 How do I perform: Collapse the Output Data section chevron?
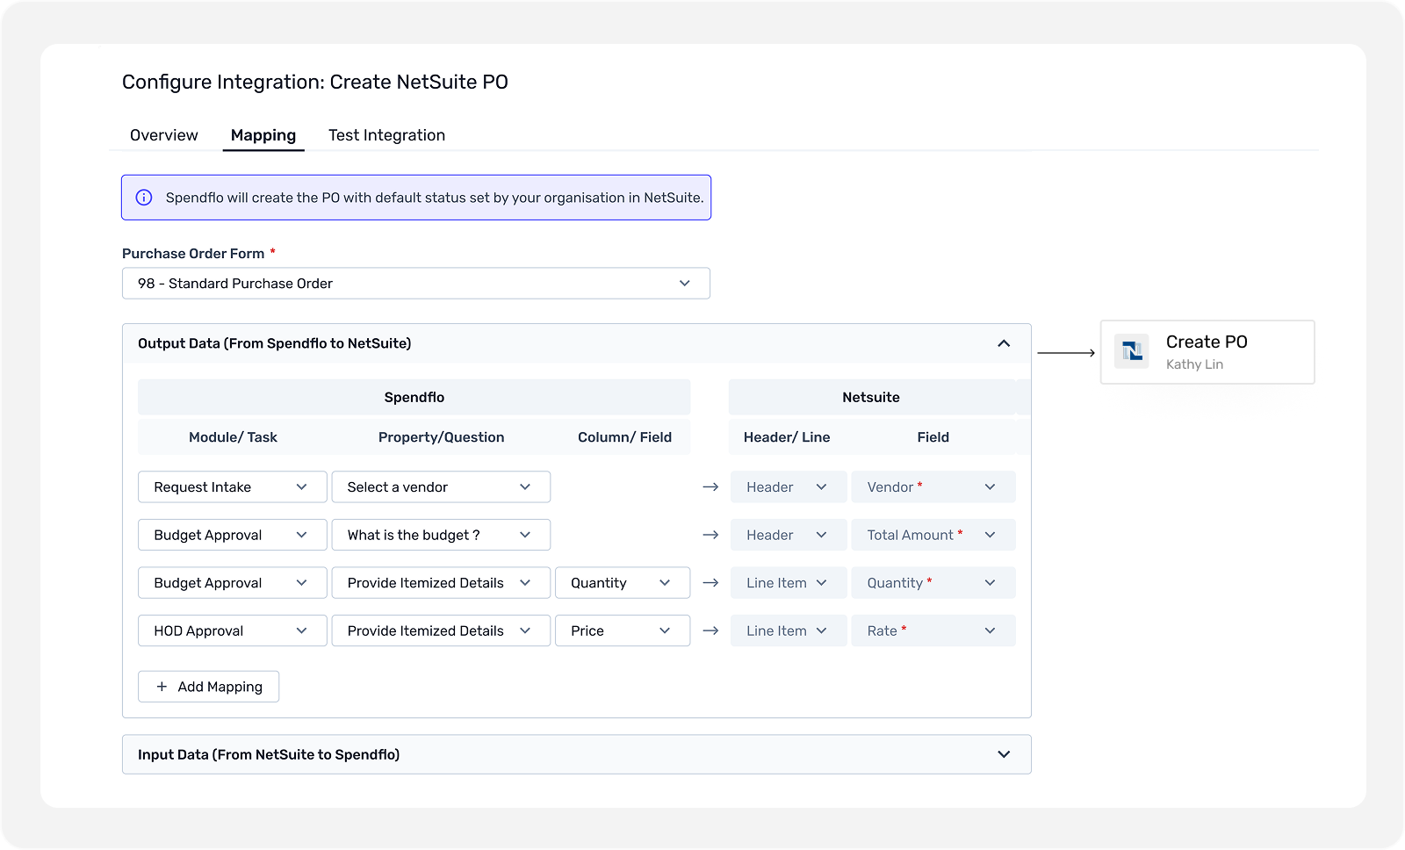click(1004, 343)
